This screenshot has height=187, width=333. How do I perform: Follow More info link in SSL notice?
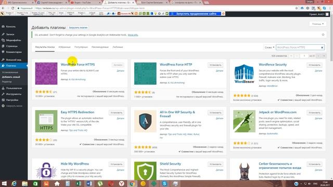[x=133, y=35]
